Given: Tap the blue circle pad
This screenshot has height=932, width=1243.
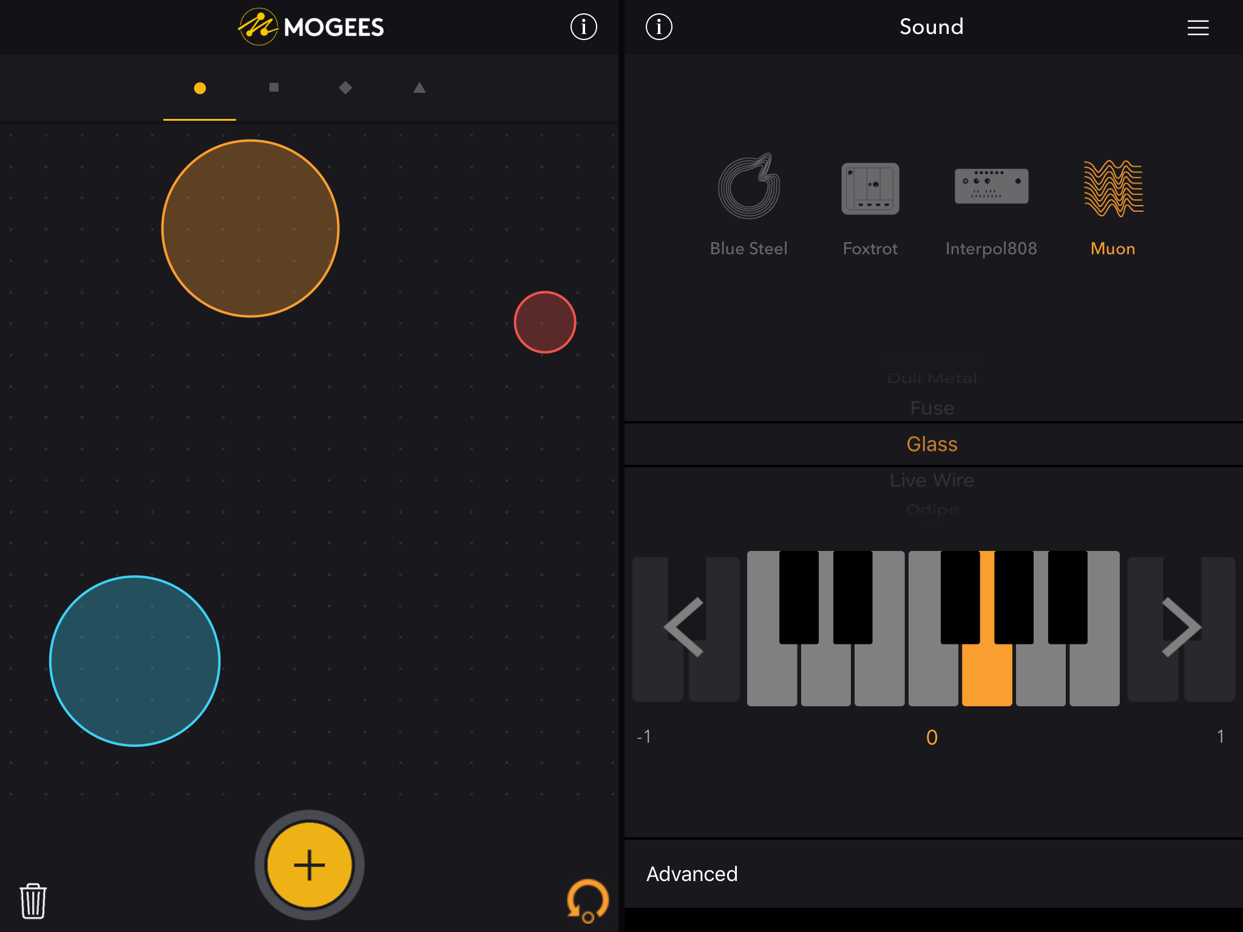Looking at the screenshot, I should pos(135,661).
